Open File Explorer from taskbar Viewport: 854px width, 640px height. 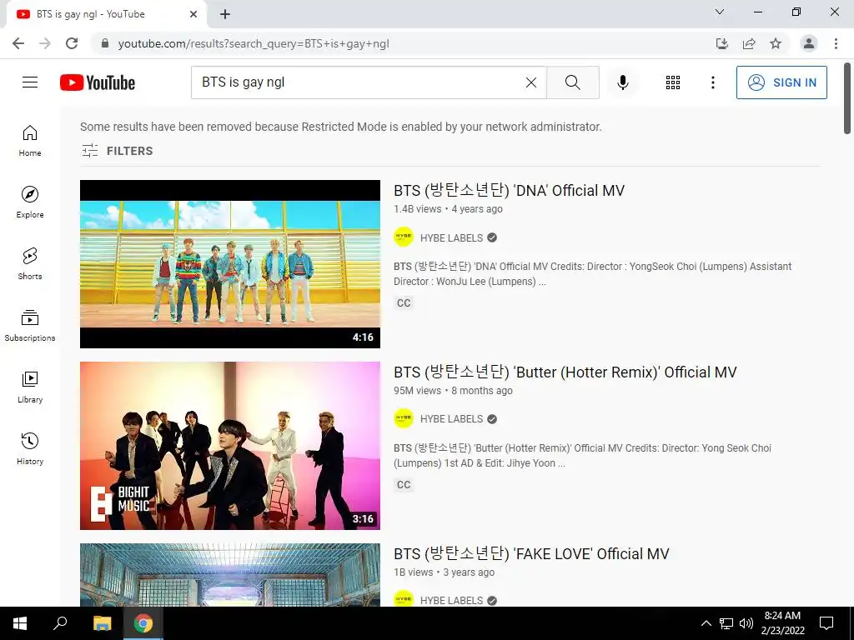(102, 623)
